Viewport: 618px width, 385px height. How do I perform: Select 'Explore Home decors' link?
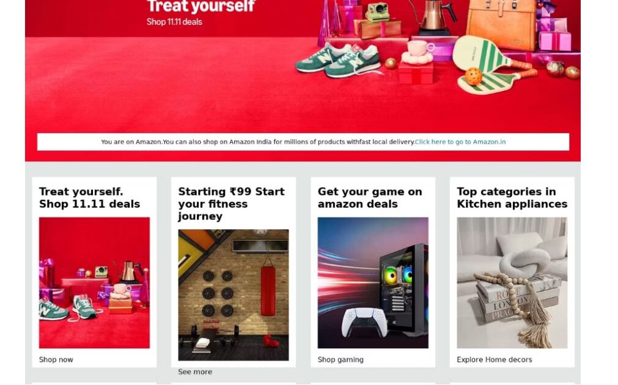[495, 359]
